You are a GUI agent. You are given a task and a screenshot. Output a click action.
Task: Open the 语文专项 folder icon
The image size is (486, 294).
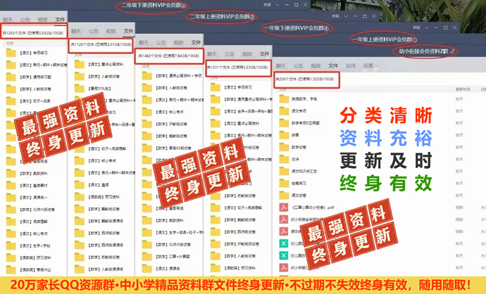[x=284, y=111]
